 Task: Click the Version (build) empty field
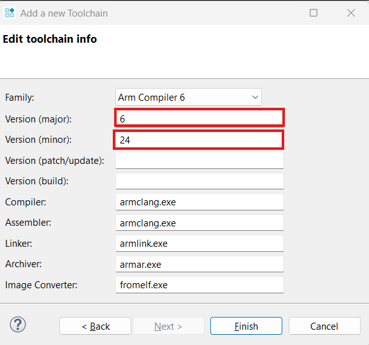pos(199,181)
